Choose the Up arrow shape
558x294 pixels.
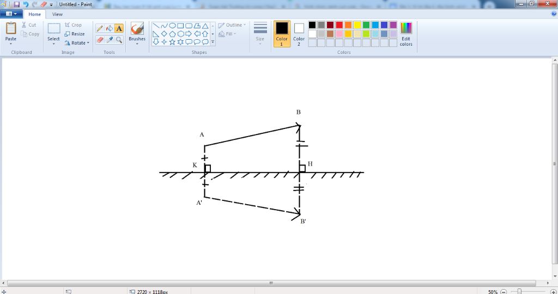[x=205, y=34]
